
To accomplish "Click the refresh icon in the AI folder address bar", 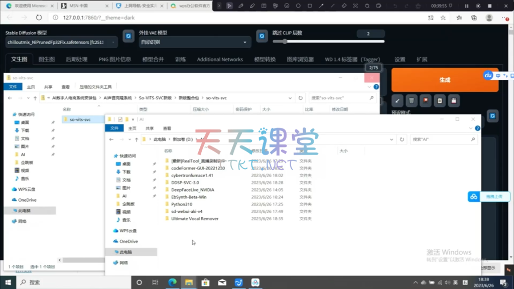I will [x=402, y=139].
